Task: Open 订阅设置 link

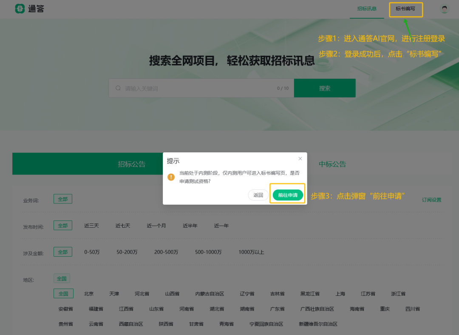Action: (x=431, y=200)
